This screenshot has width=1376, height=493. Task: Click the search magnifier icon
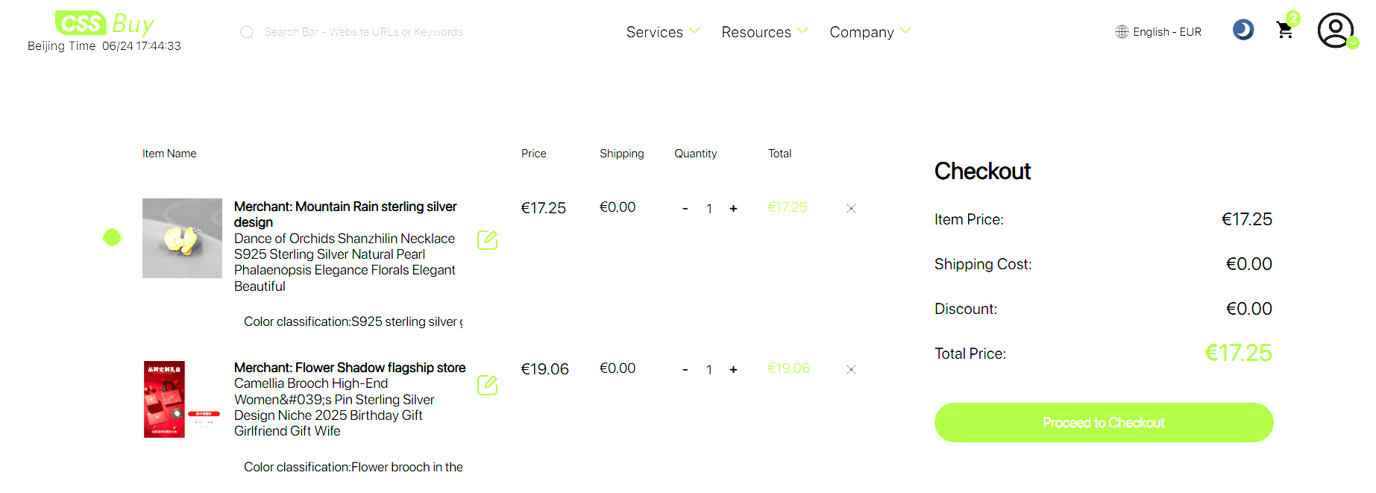click(247, 32)
